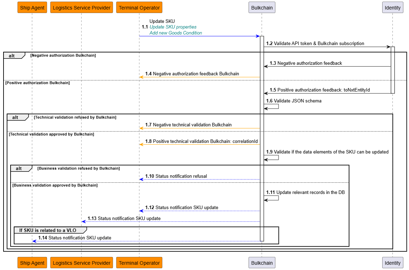The image size is (409, 270).
Task: Select the top Logistics Service Provider box
Action: click(81, 7)
